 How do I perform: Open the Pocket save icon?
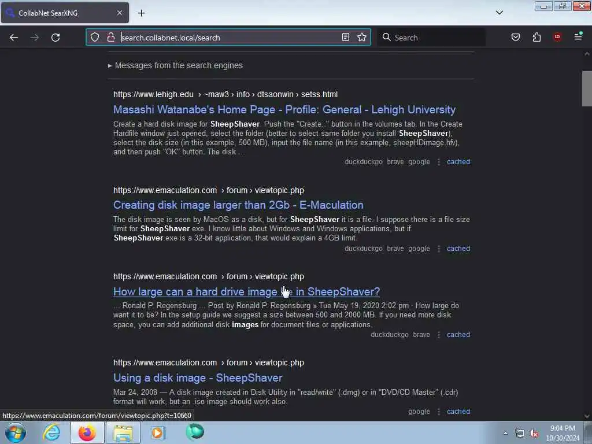(x=515, y=37)
